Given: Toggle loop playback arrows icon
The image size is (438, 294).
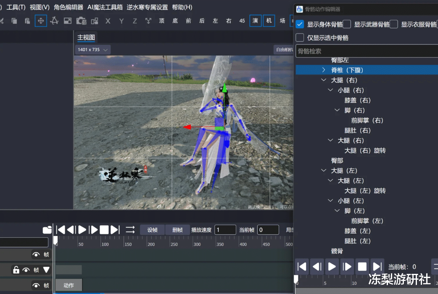Looking at the screenshot, I should [130, 230].
